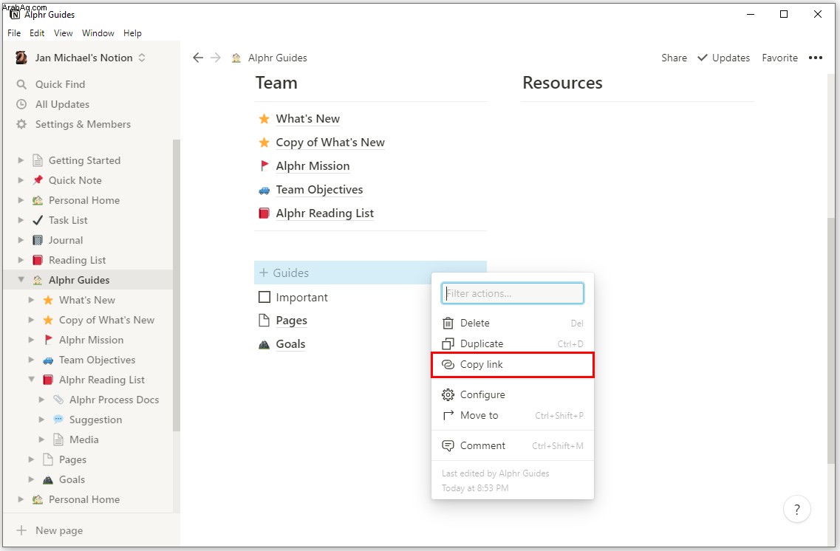Click the red flag icon of Alphr Mission in Team
The height and width of the screenshot is (551, 840).
click(264, 166)
